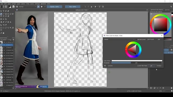The height and width of the screenshot is (97, 173).
Task: Select the Text tool in toolbox
Action: [x=4, y=11]
